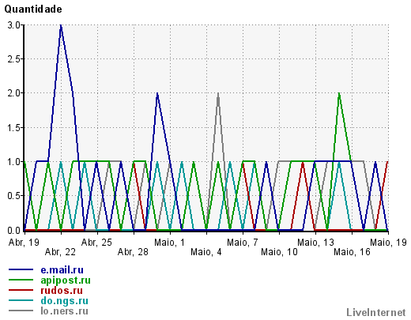The image size is (411, 320).
Task: Click the rudos.ru legend label
Action: coord(62,291)
